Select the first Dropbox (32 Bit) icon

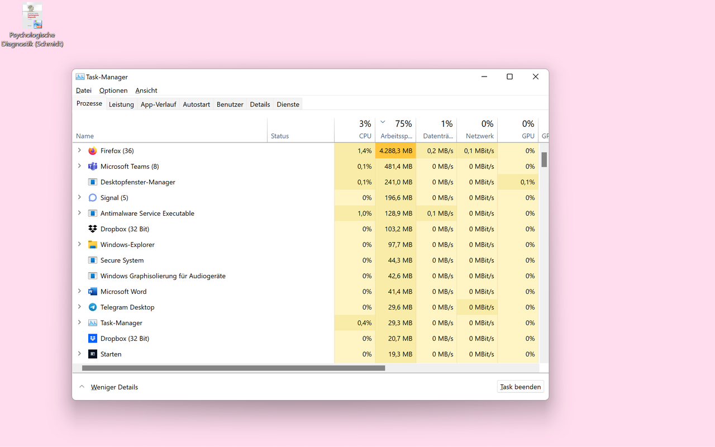click(x=93, y=229)
